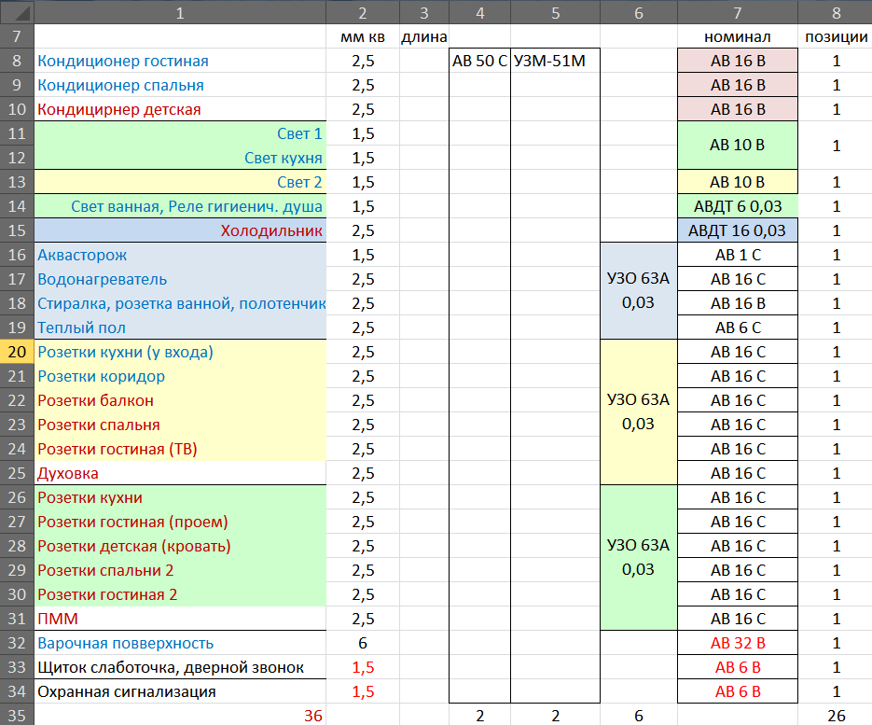The height and width of the screenshot is (725, 872).
Task: Select the 'АВДТ 6 0,03' cell
Action: tap(738, 206)
